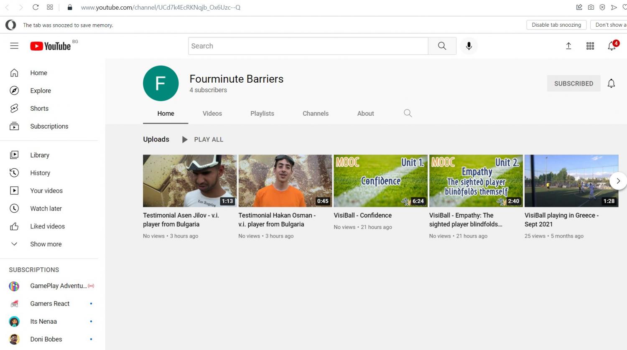Open VisiBall Empathy video thumbnail
The width and height of the screenshot is (627, 350).
click(476, 181)
